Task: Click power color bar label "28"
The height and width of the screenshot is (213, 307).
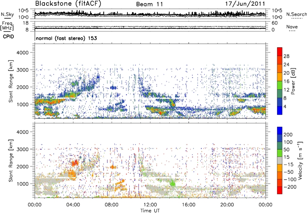Action: coord(286,56)
